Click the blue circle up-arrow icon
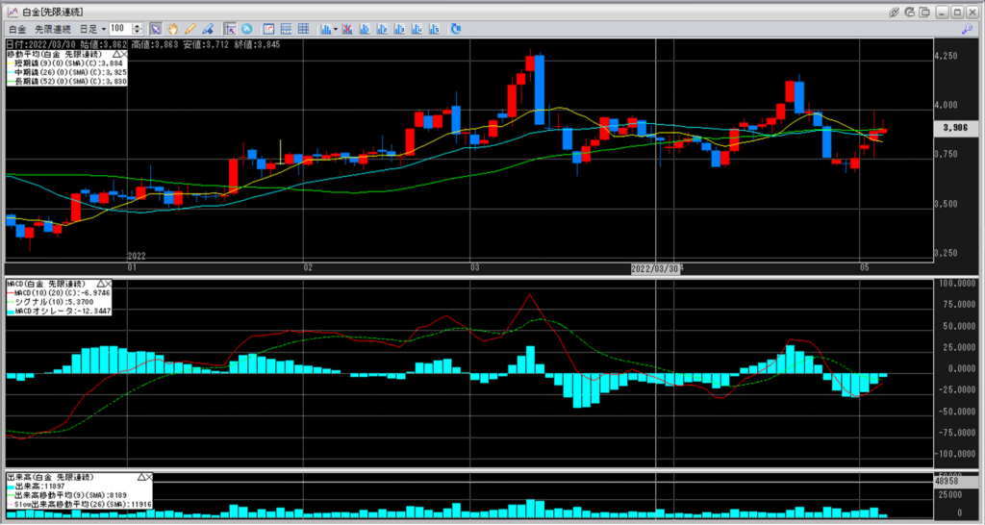The image size is (985, 525). [247, 29]
